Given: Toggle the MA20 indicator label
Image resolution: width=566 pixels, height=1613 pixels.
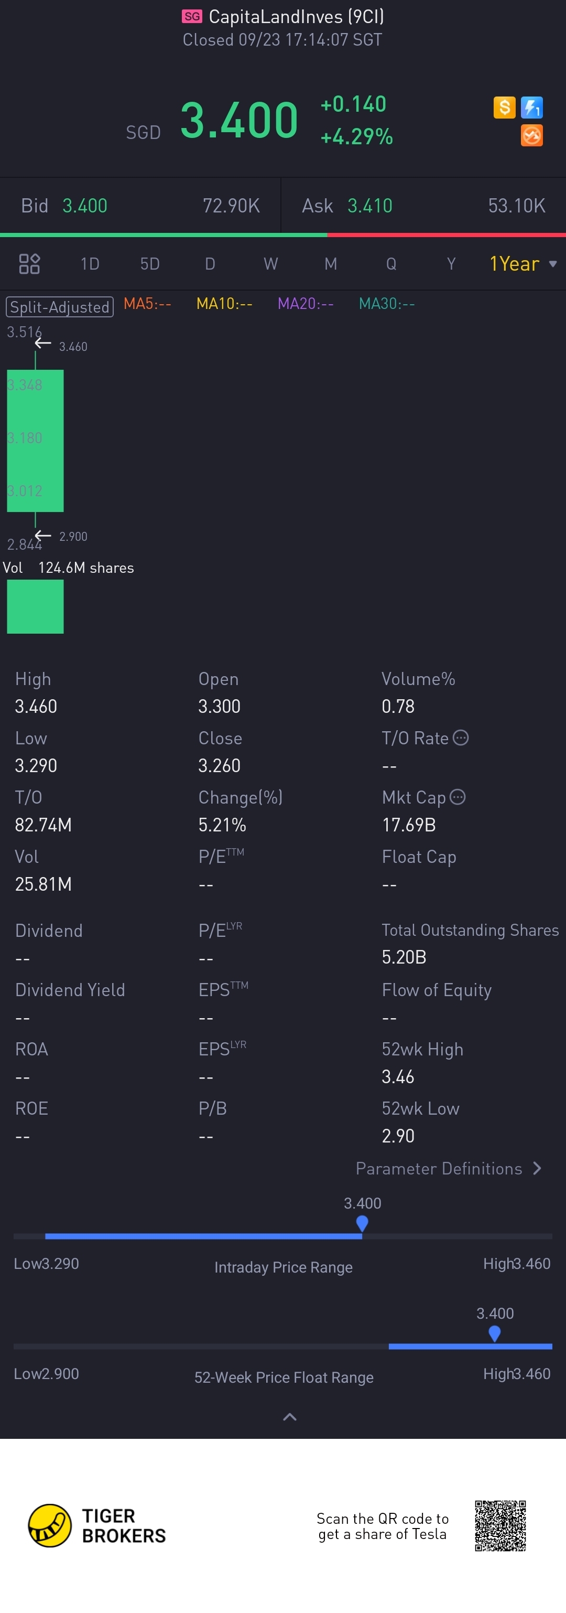Looking at the screenshot, I should tap(305, 304).
